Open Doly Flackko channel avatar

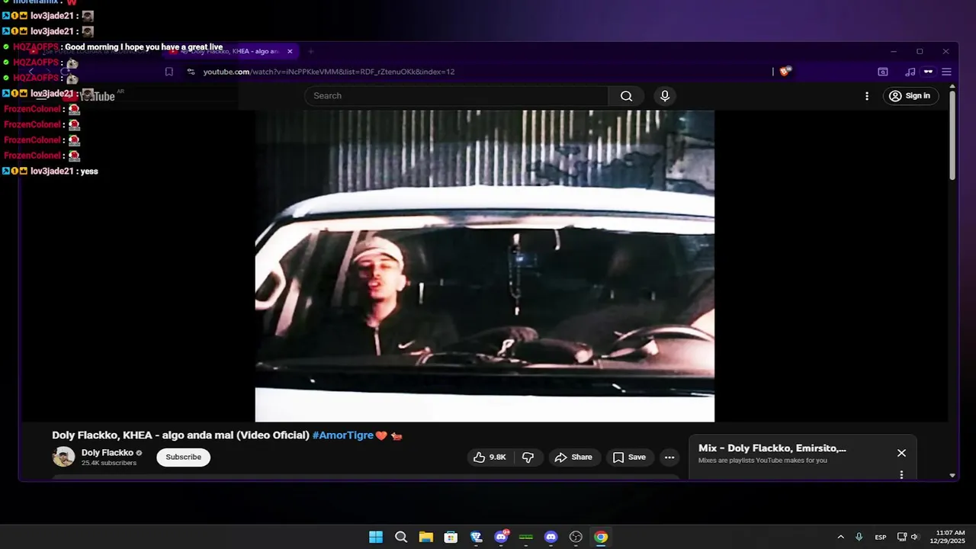coord(63,457)
